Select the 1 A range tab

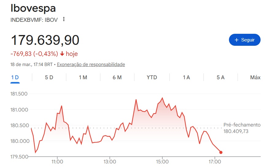tap(186, 77)
